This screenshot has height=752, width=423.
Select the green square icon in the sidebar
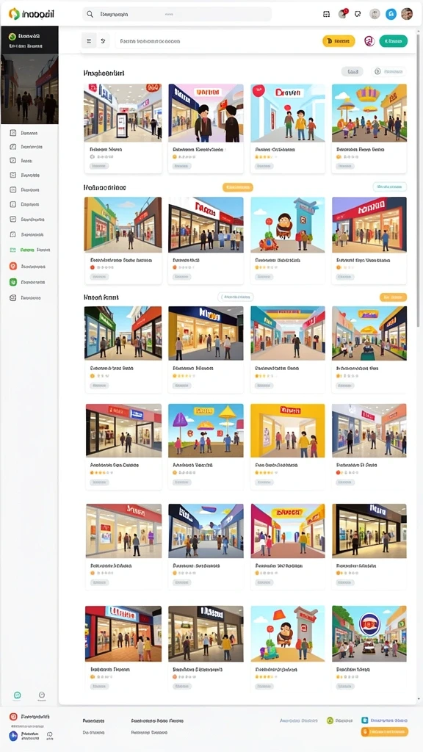click(x=13, y=282)
